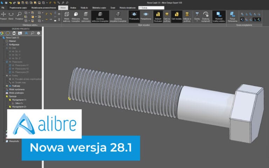Toggle Cień modelu shadow
This screenshot has width=269, height=168.
177,17
